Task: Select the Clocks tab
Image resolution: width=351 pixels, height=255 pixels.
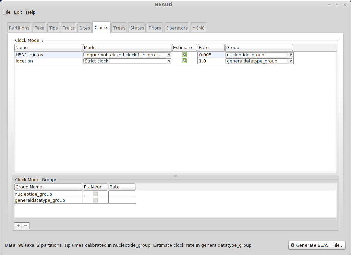Action: (101, 27)
